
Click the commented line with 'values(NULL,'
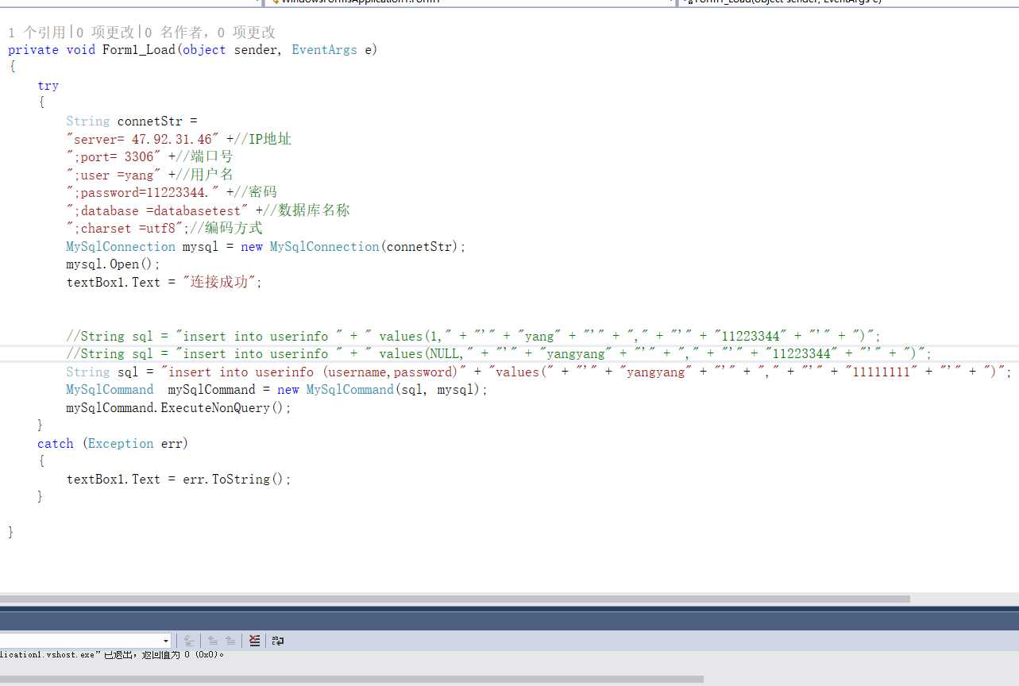click(x=499, y=354)
